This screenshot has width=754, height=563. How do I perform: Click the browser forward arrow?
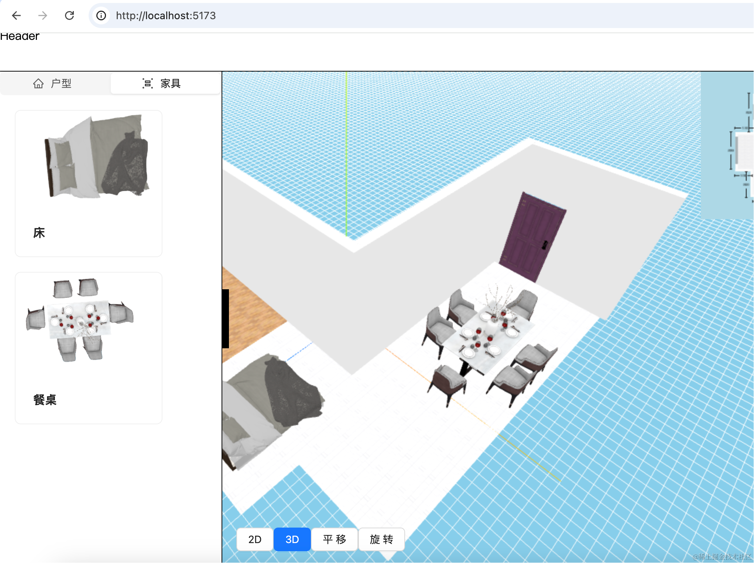pos(43,15)
